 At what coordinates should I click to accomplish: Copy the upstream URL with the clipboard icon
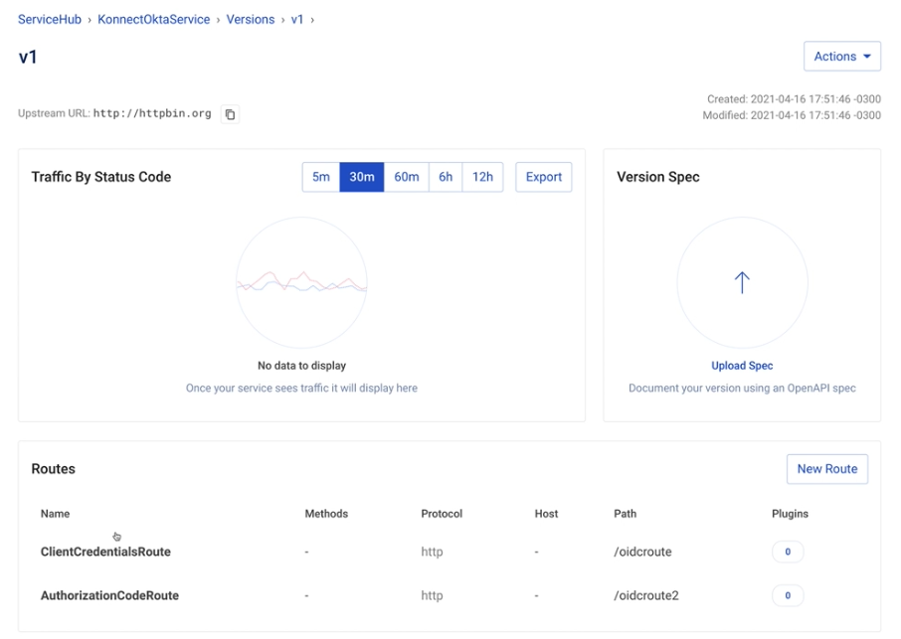coord(230,114)
